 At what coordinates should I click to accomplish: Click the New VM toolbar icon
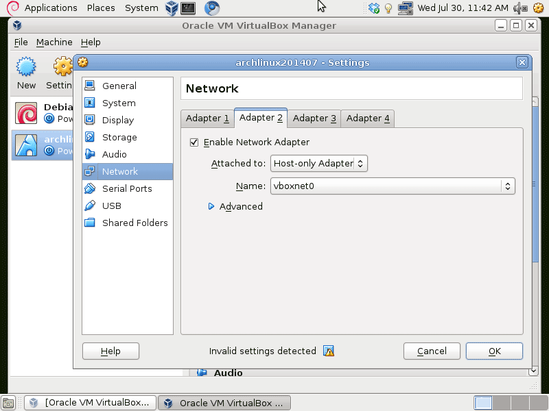pyautogui.click(x=26, y=66)
